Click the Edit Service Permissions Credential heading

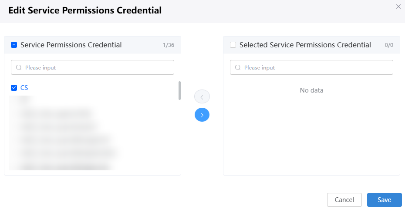tap(85, 10)
